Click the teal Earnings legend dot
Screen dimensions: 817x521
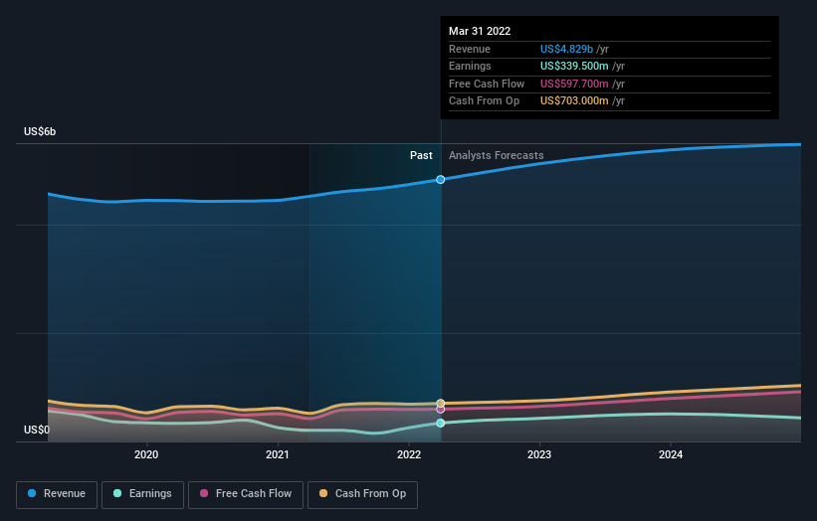coord(117,493)
